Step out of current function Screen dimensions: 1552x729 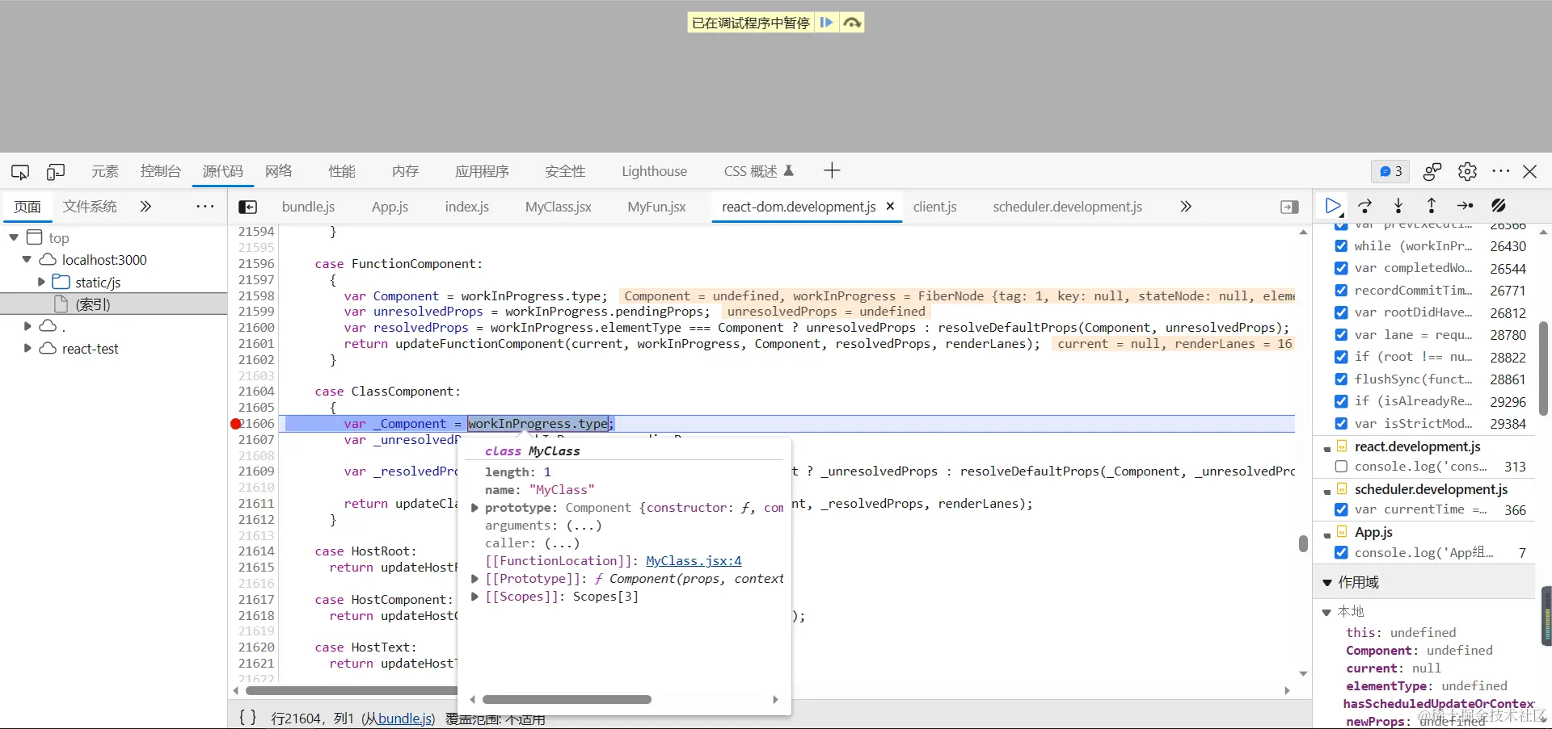click(x=1431, y=206)
